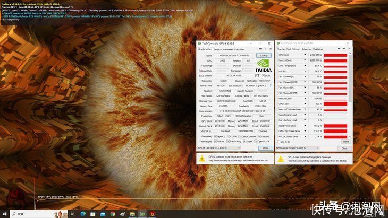Open the GPU Load sensor dropdown
The height and width of the screenshot is (218, 388).
pyautogui.click(x=305, y=104)
